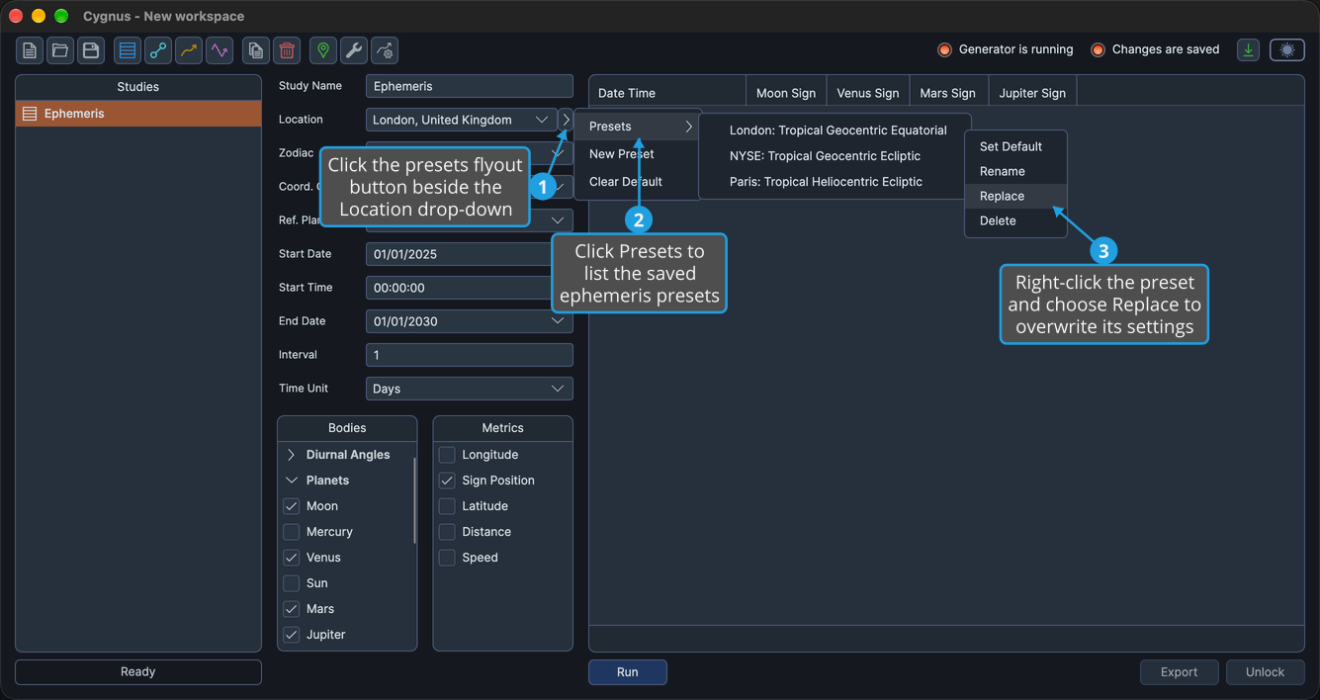The height and width of the screenshot is (700, 1320).
Task: Select the purple zigzag line icon
Action: 220,50
